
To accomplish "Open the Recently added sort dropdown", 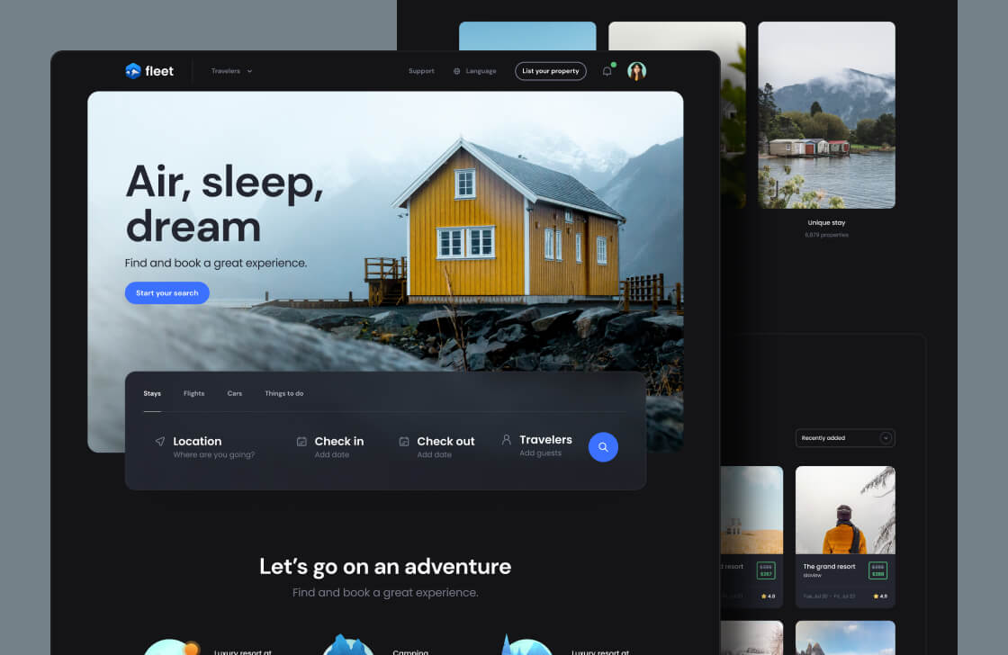I will point(845,438).
